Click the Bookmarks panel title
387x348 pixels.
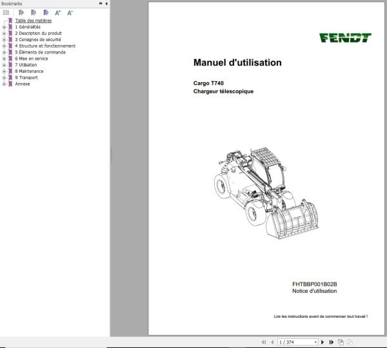point(12,4)
